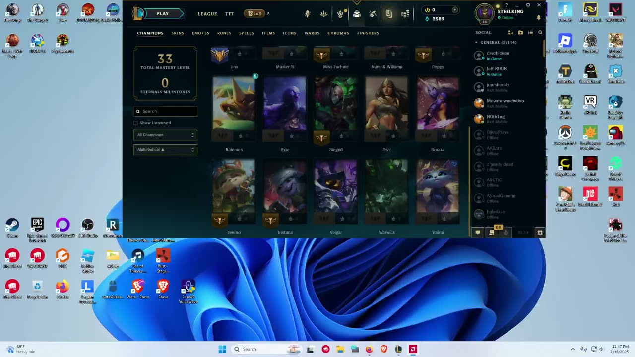The image size is (635, 357).
Task: Select the Singed champion card
Action: pyautogui.click(x=336, y=109)
